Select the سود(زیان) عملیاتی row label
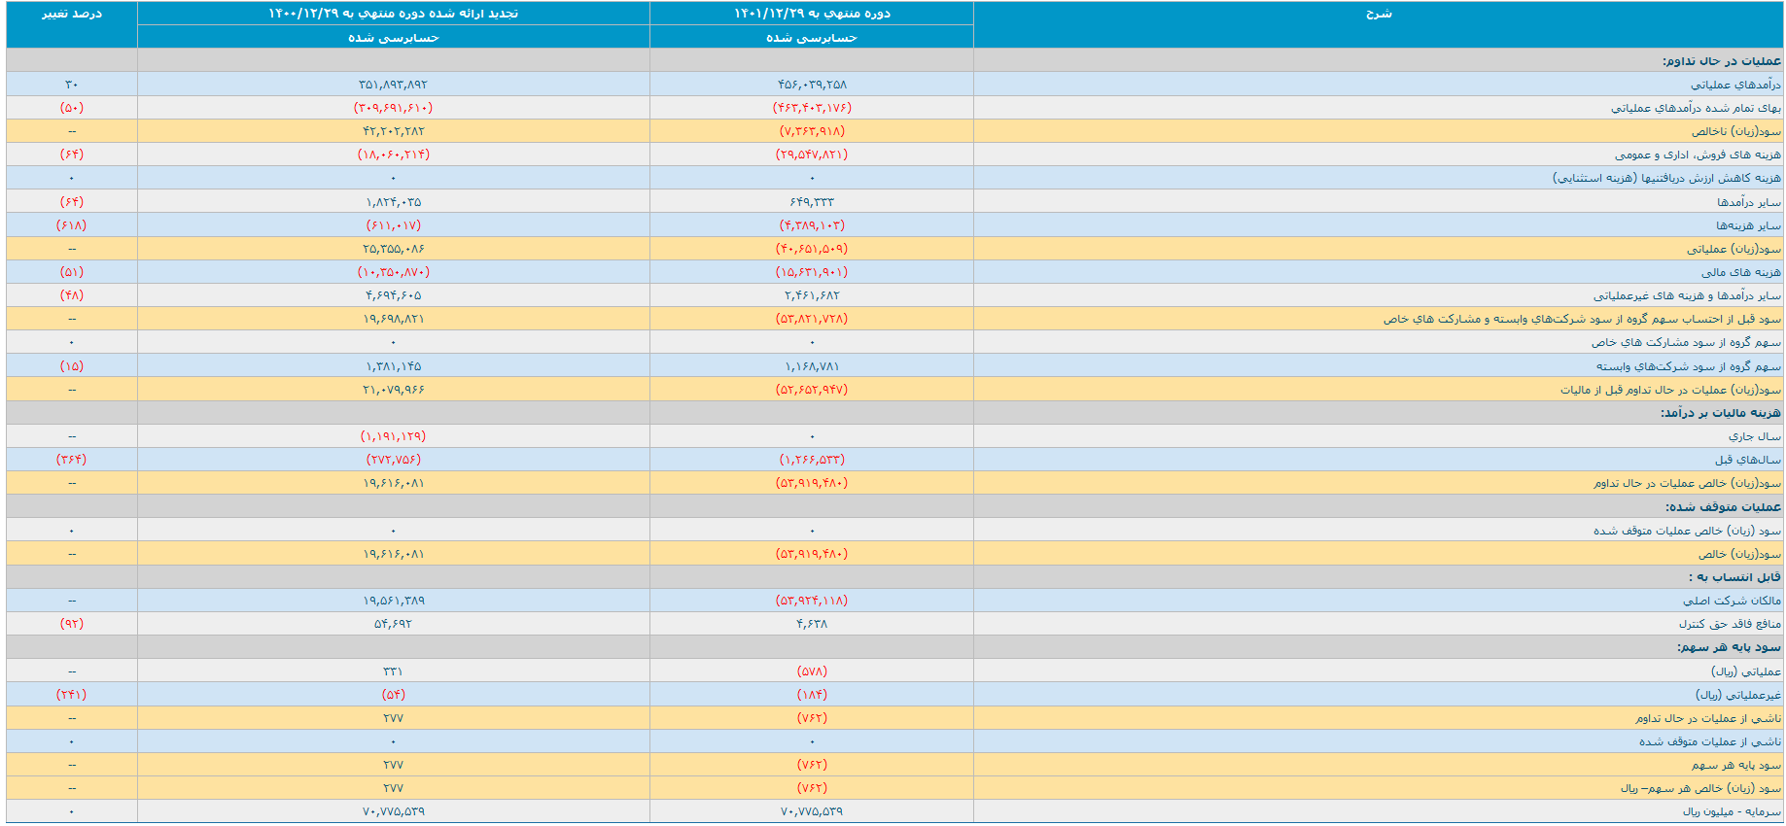The height and width of the screenshot is (826, 1786). coord(1733,249)
